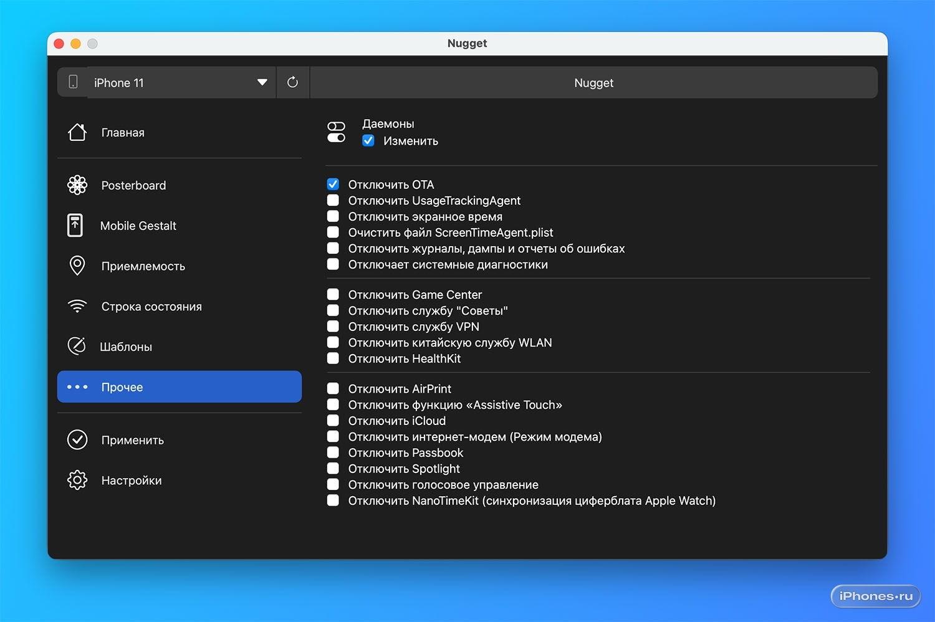This screenshot has height=622, width=935.
Task: Click the refresh device list icon
Action: pos(292,82)
